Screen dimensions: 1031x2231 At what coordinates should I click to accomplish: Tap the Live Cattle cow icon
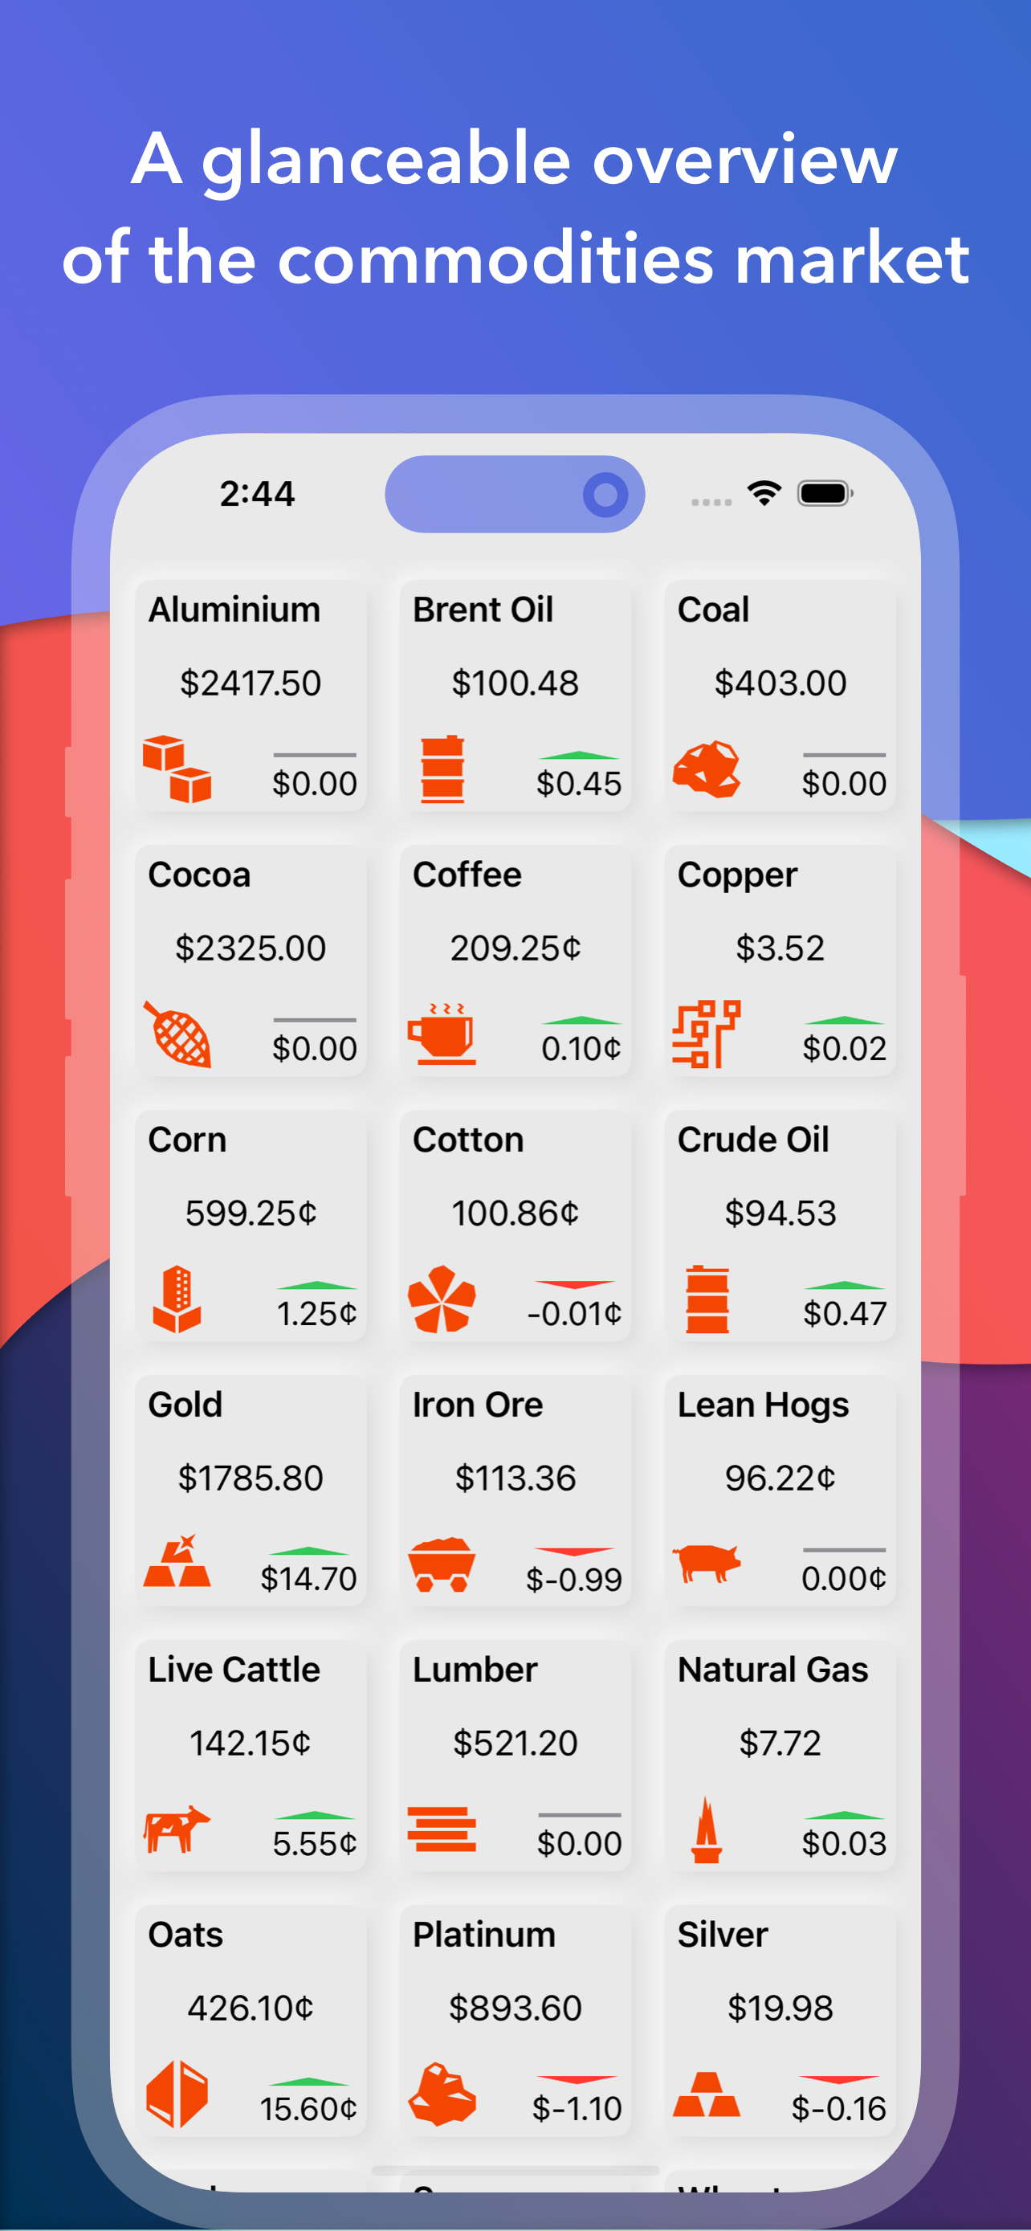point(177,1829)
